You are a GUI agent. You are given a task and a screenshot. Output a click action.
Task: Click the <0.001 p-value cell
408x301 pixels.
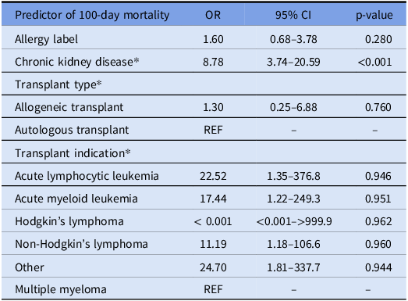pyautogui.click(x=374, y=62)
